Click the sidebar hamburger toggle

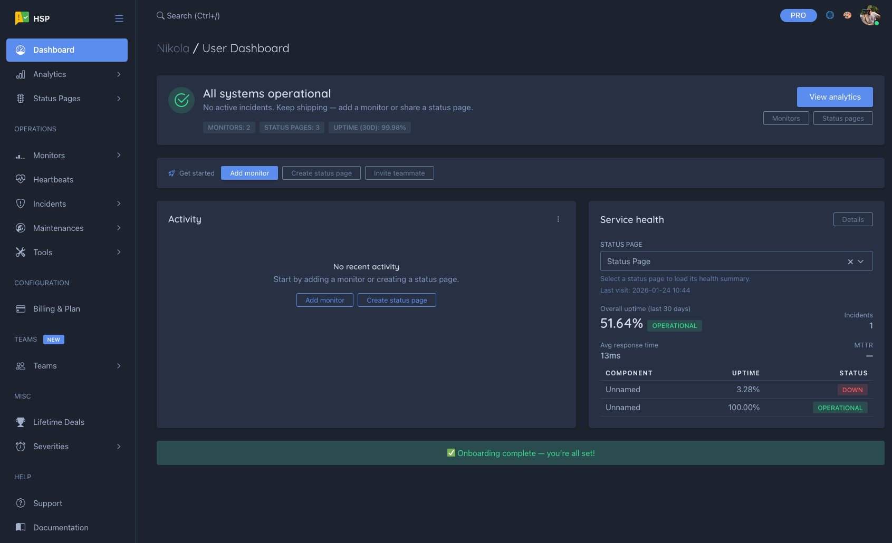click(x=119, y=18)
